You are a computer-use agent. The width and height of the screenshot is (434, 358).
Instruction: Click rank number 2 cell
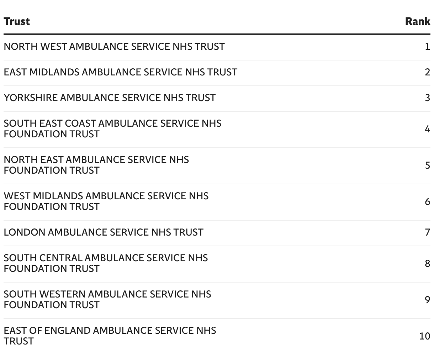[428, 72]
